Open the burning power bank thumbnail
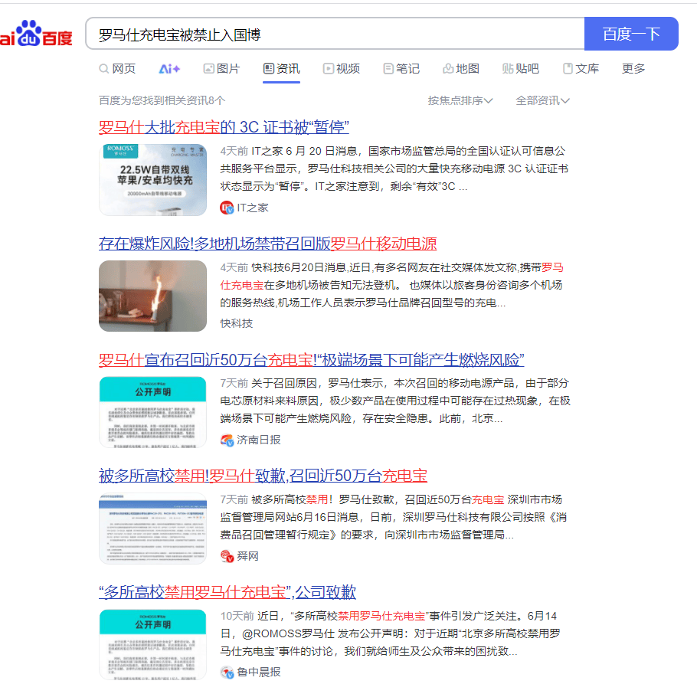697x684 pixels. point(153,296)
